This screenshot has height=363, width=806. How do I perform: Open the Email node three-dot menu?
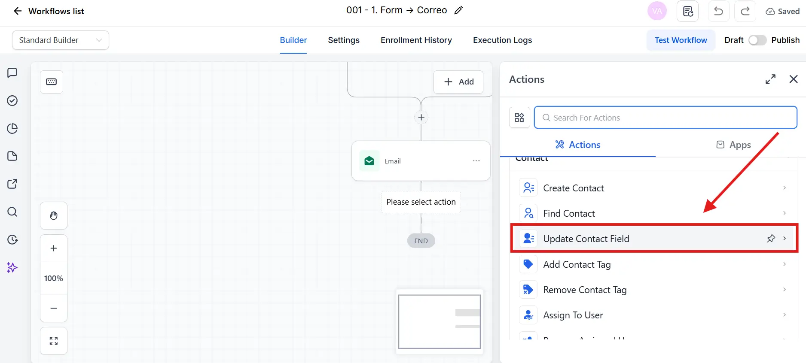[476, 161]
